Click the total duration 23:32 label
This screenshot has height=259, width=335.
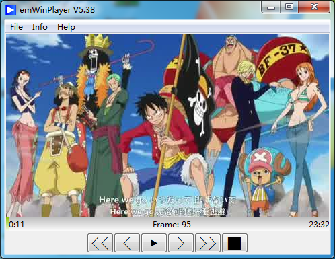[319, 225]
